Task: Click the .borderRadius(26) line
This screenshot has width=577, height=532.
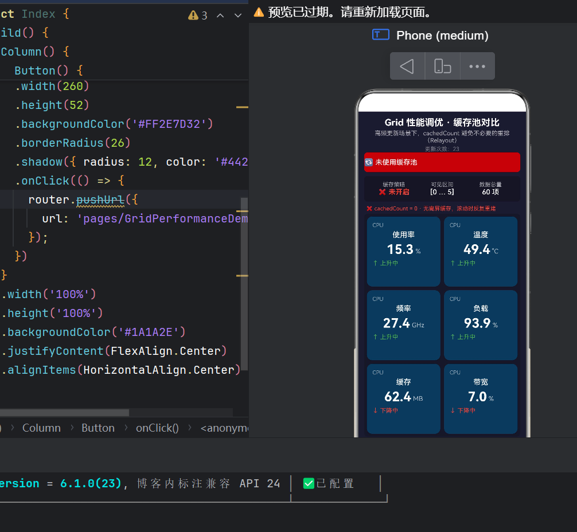Action: 73,143
